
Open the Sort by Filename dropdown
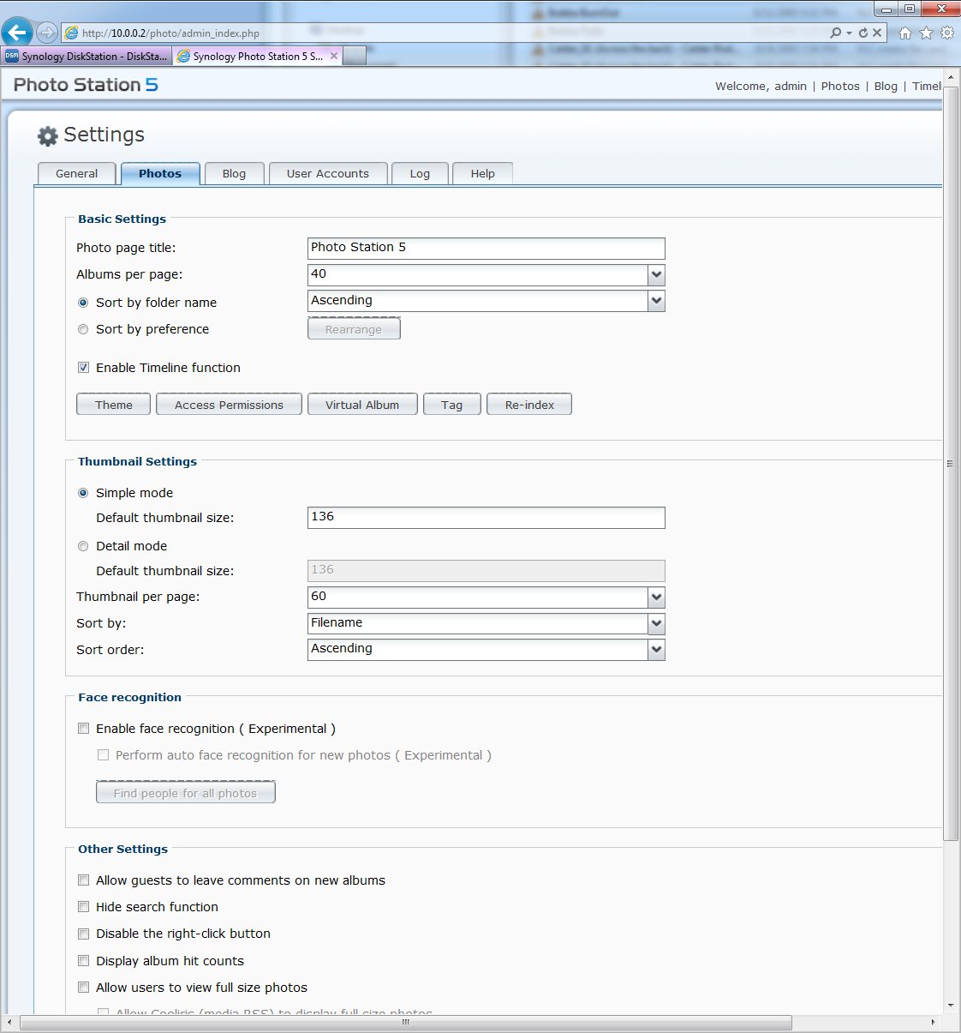tap(656, 624)
